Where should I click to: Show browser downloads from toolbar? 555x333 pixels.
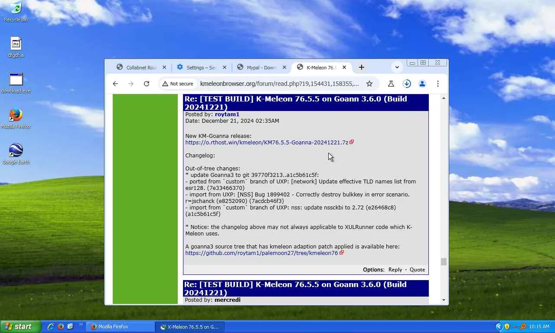[407, 84]
